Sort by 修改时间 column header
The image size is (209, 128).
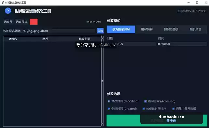(84, 39)
